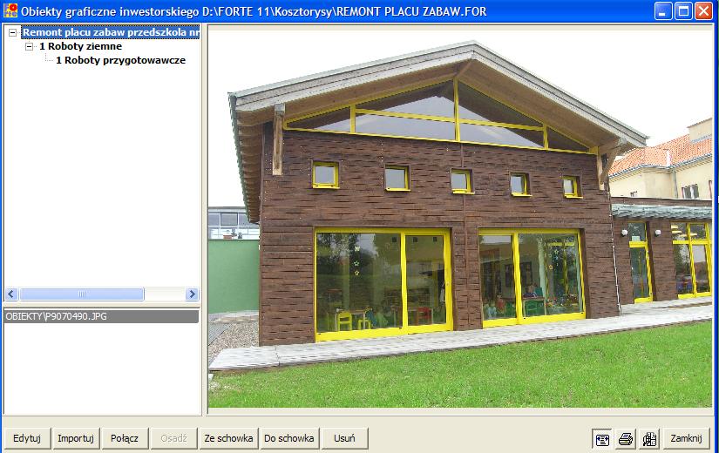Collapse the Remont placu zabaw root node
This screenshot has height=453, width=719.
tap(13, 32)
